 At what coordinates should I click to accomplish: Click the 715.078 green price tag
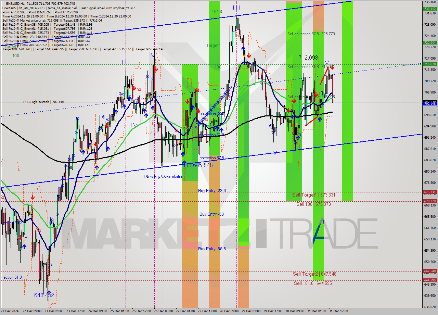pyautogui.click(x=430, y=64)
